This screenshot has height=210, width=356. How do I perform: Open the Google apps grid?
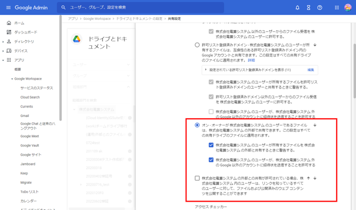pyautogui.click(x=337, y=8)
